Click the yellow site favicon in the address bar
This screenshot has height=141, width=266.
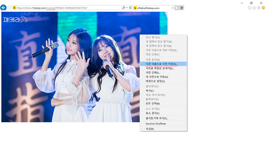coord(14,8)
